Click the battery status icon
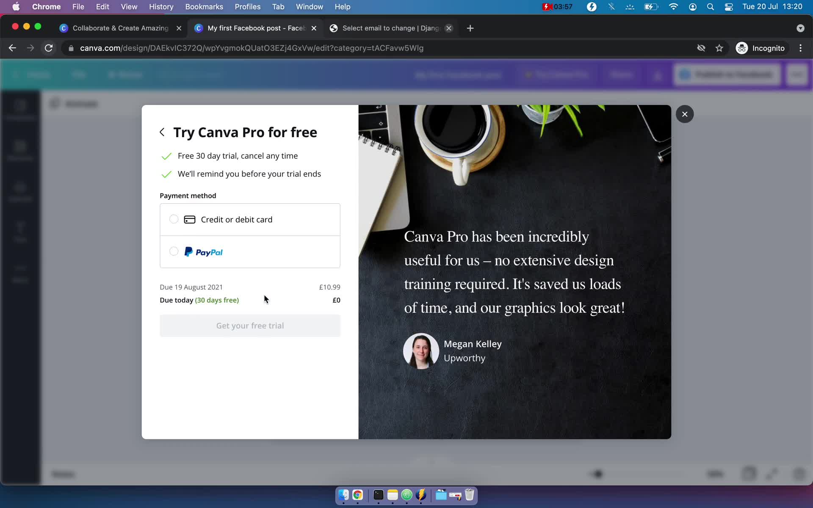Screen dimensions: 813x508 (651, 7)
